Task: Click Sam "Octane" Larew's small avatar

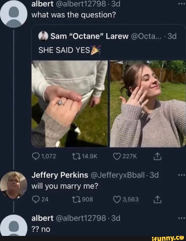Action: tap(43, 36)
